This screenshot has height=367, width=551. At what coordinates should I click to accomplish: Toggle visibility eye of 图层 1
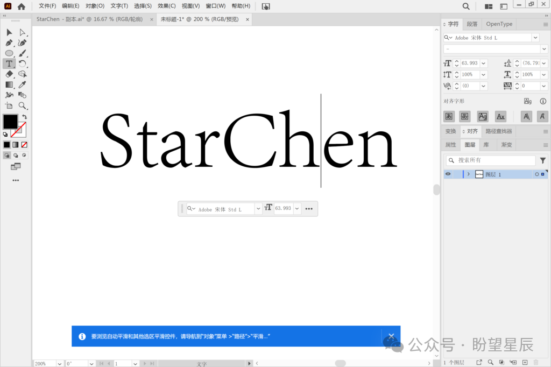(x=448, y=174)
